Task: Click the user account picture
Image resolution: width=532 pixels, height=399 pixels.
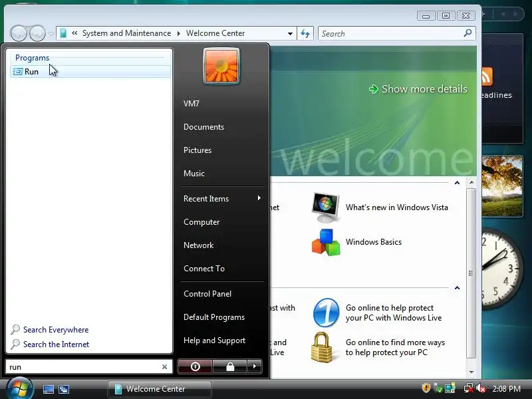Action: [x=221, y=66]
